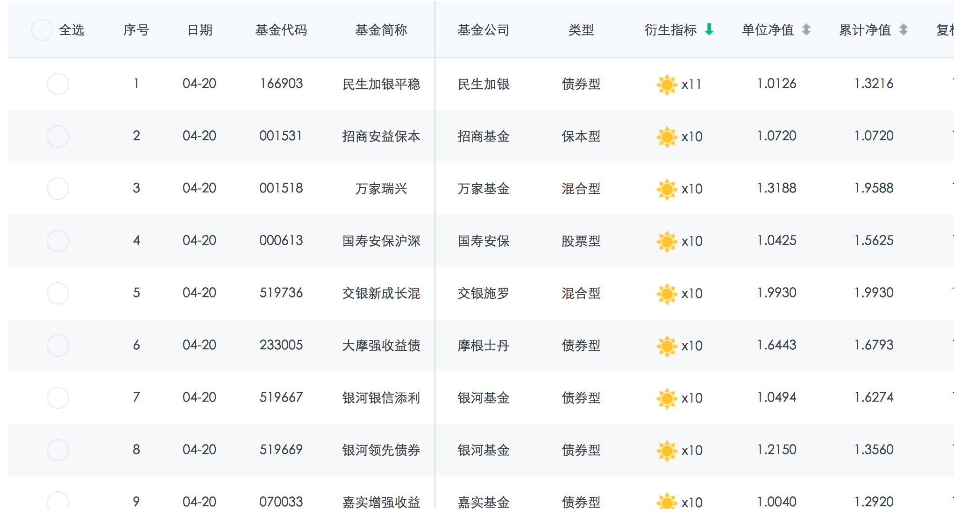Select checkbox for row 5 交银新成长混
954x509 pixels.
pos(58,293)
